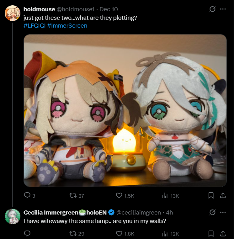Reply to Cecilia Immergreen's comment
234x239 pixels.
click(27, 233)
